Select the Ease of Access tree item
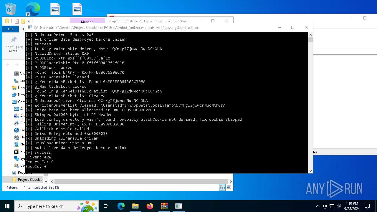 [x=20, y=130]
